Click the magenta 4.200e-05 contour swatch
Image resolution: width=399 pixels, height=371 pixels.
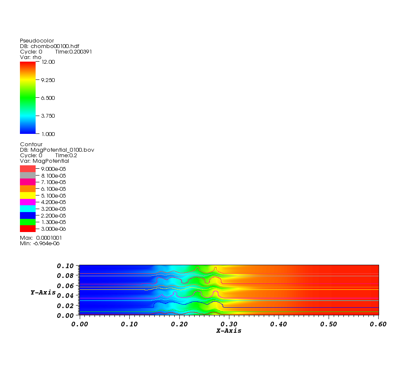(28, 202)
